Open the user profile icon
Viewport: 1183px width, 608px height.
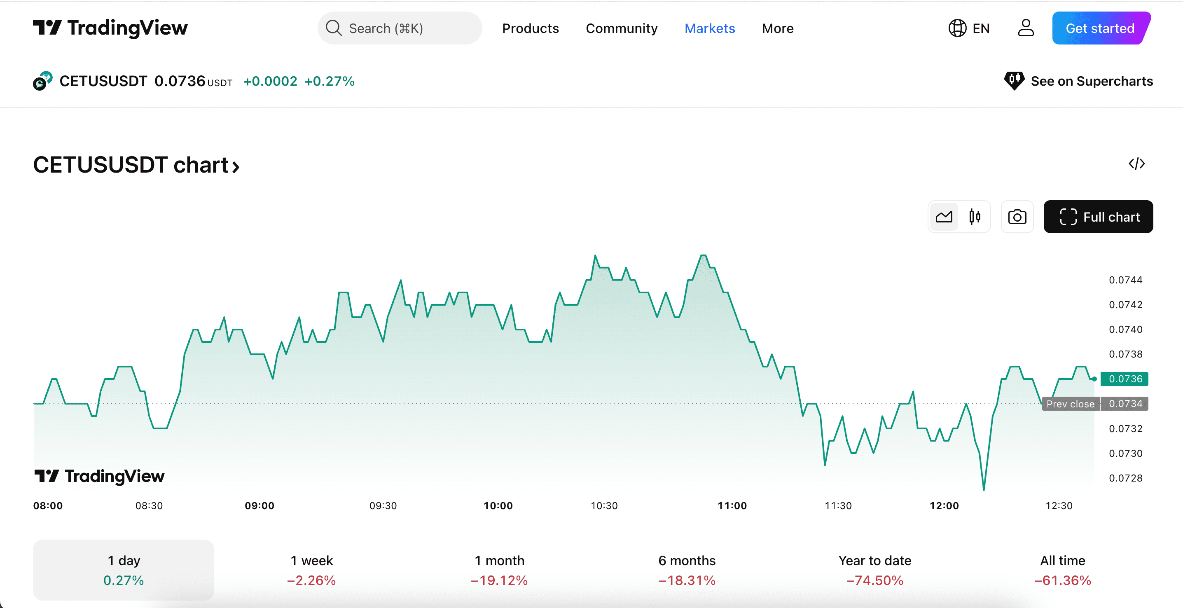click(1026, 28)
